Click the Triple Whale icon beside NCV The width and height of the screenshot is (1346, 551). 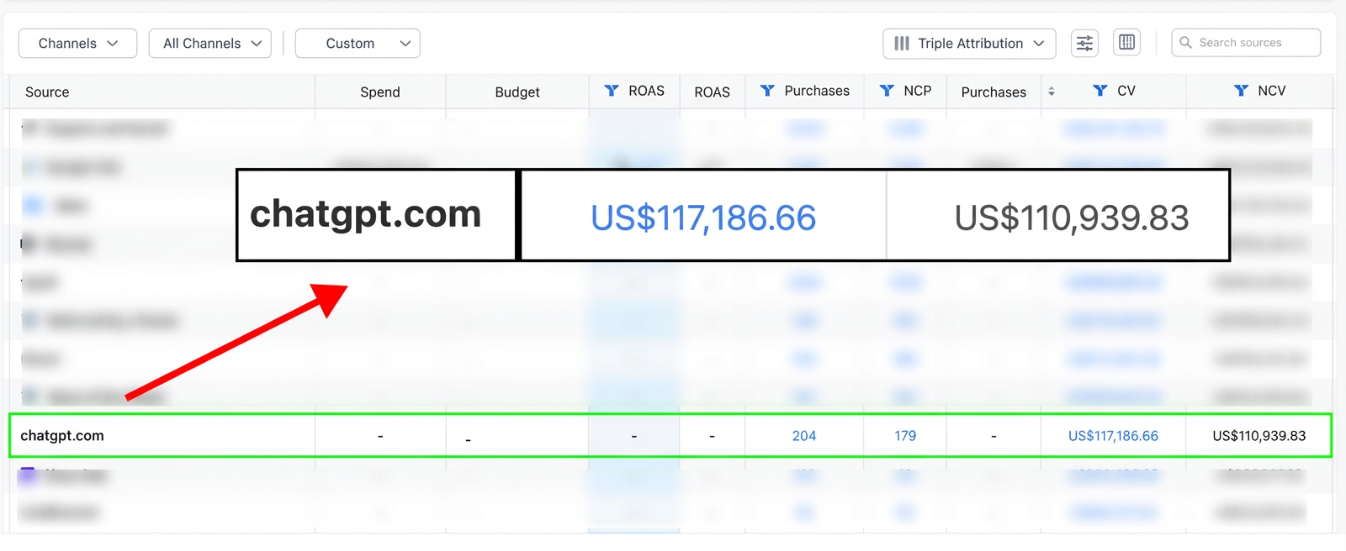tap(1241, 91)
